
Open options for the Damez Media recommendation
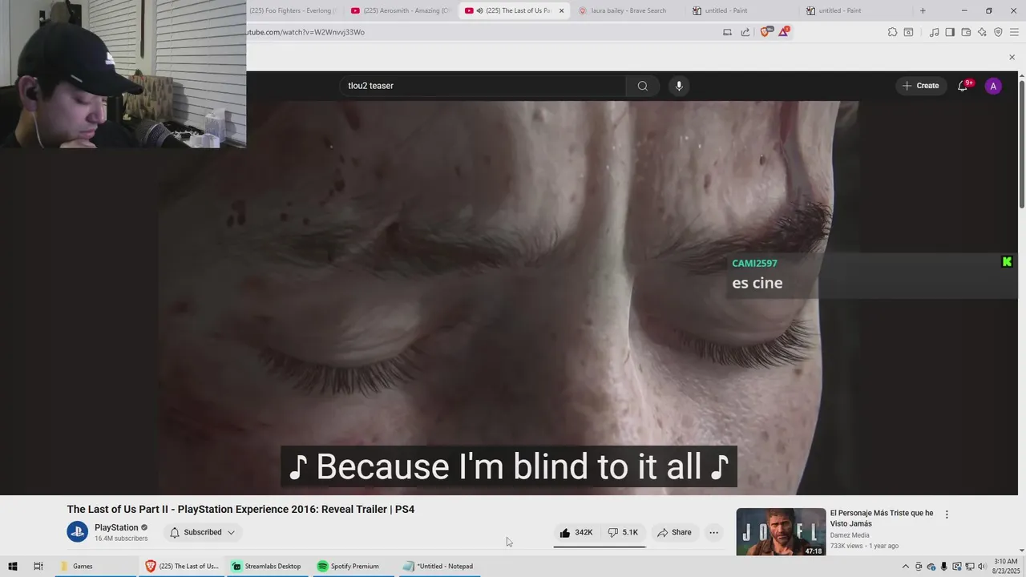[947, 514]
